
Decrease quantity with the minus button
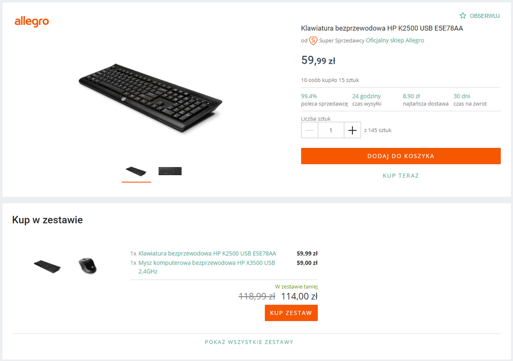310,130
